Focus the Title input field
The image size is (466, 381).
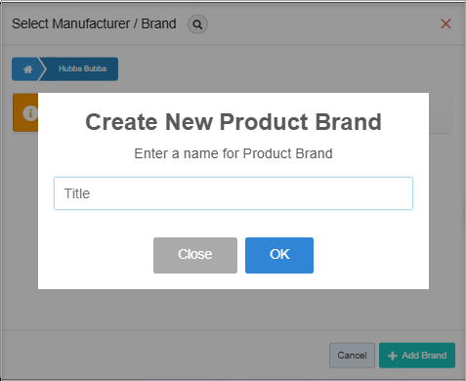[233, 193]
